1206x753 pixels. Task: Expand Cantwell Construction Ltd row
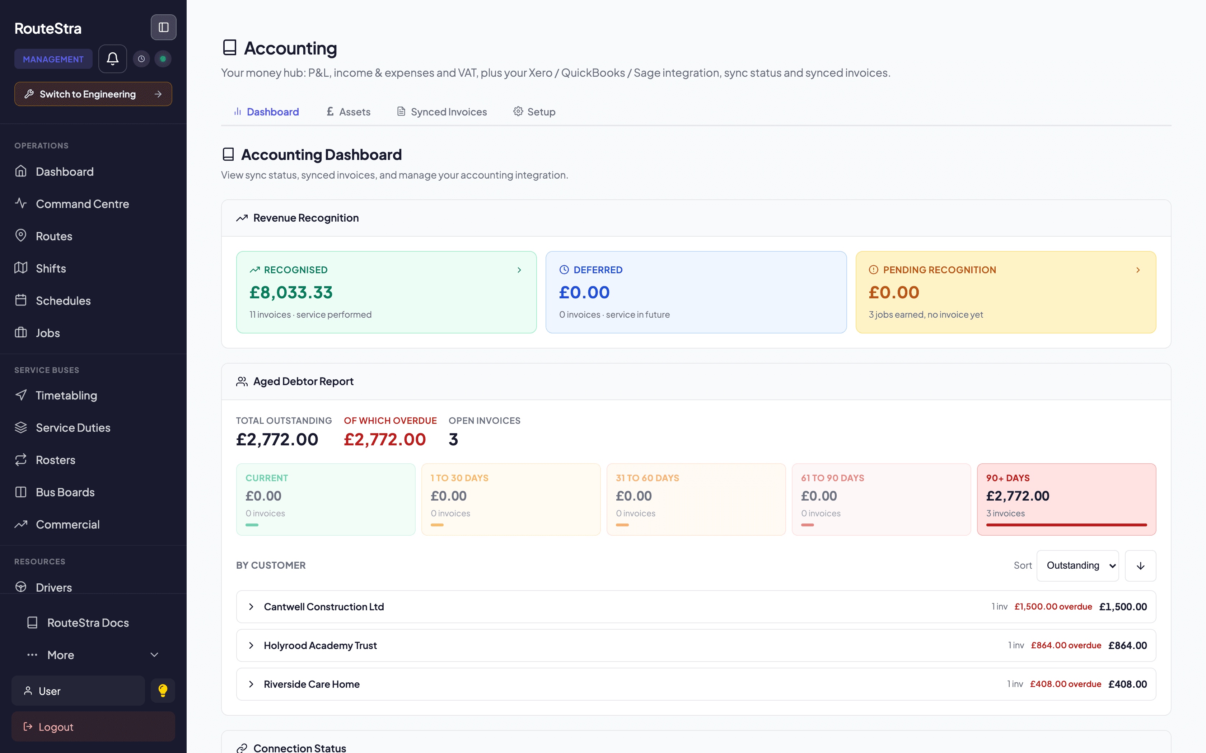pos(696,607)
